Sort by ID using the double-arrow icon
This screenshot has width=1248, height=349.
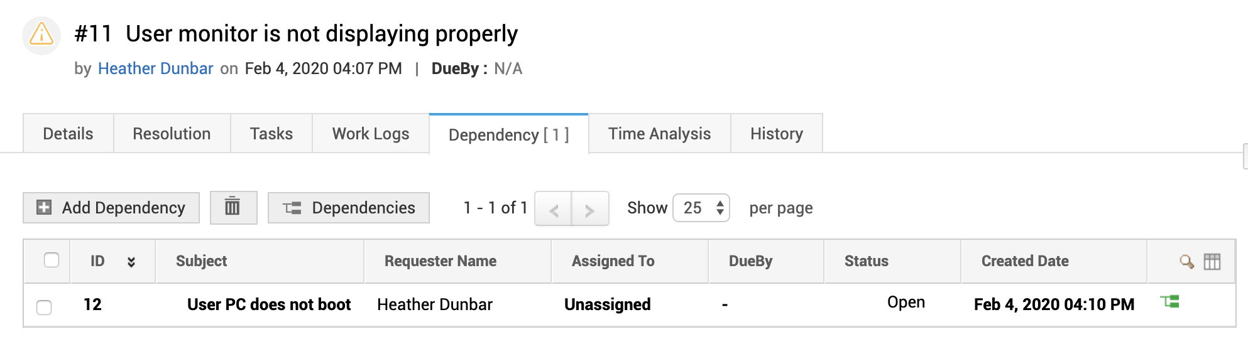(131, 262)
